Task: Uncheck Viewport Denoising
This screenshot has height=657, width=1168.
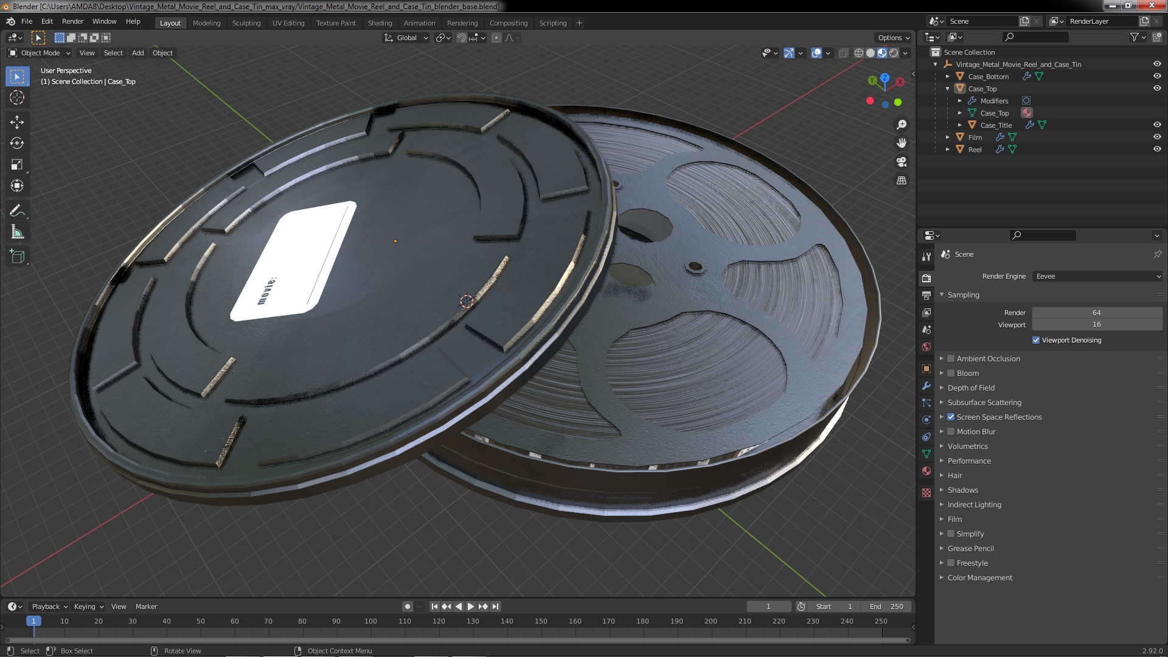Action: click(x=1036, y=340)
